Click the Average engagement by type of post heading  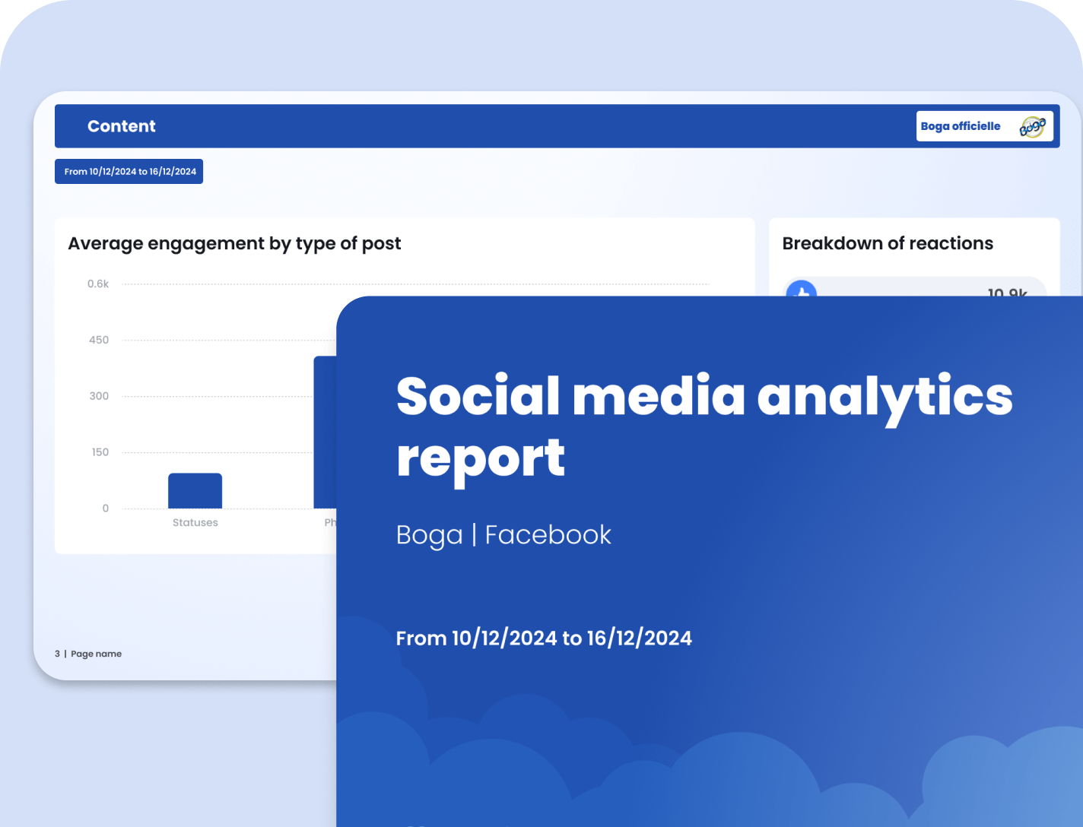[234, 243]
